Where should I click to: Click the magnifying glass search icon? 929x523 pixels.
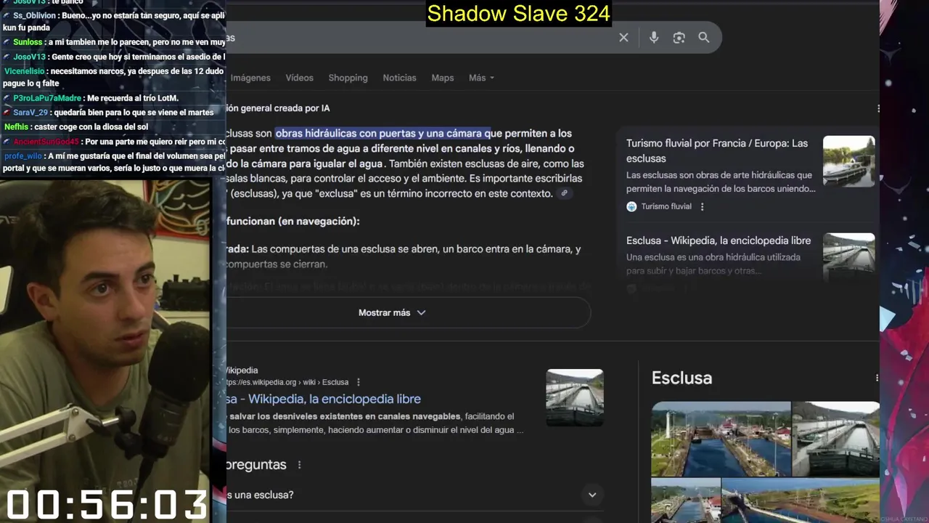(x=704, y=38)
